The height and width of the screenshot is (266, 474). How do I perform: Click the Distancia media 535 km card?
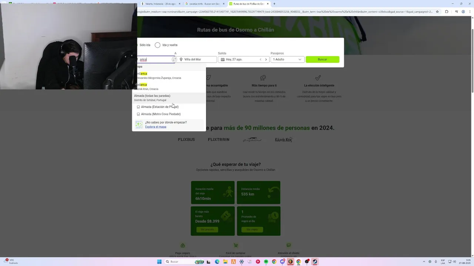pyautogui.click(x=258, y=192)
